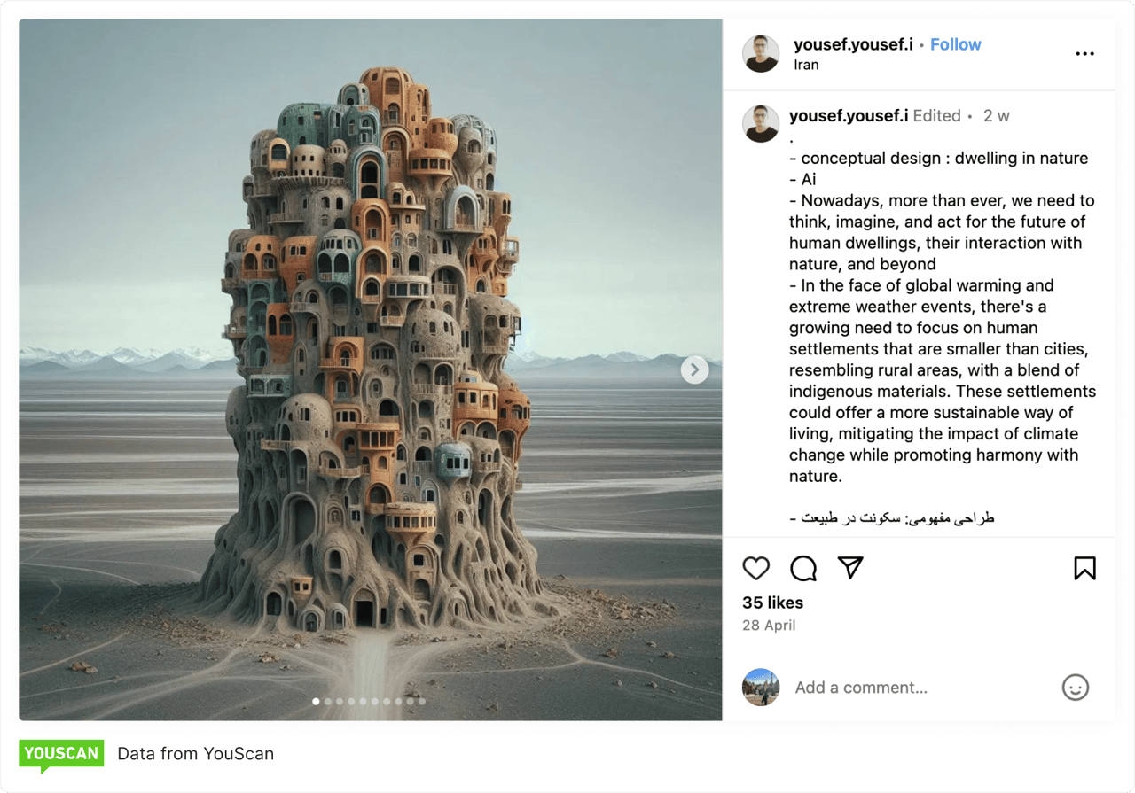Click the YouScan logo badge
Screen dimensions: 1135x793
[61, 755]
